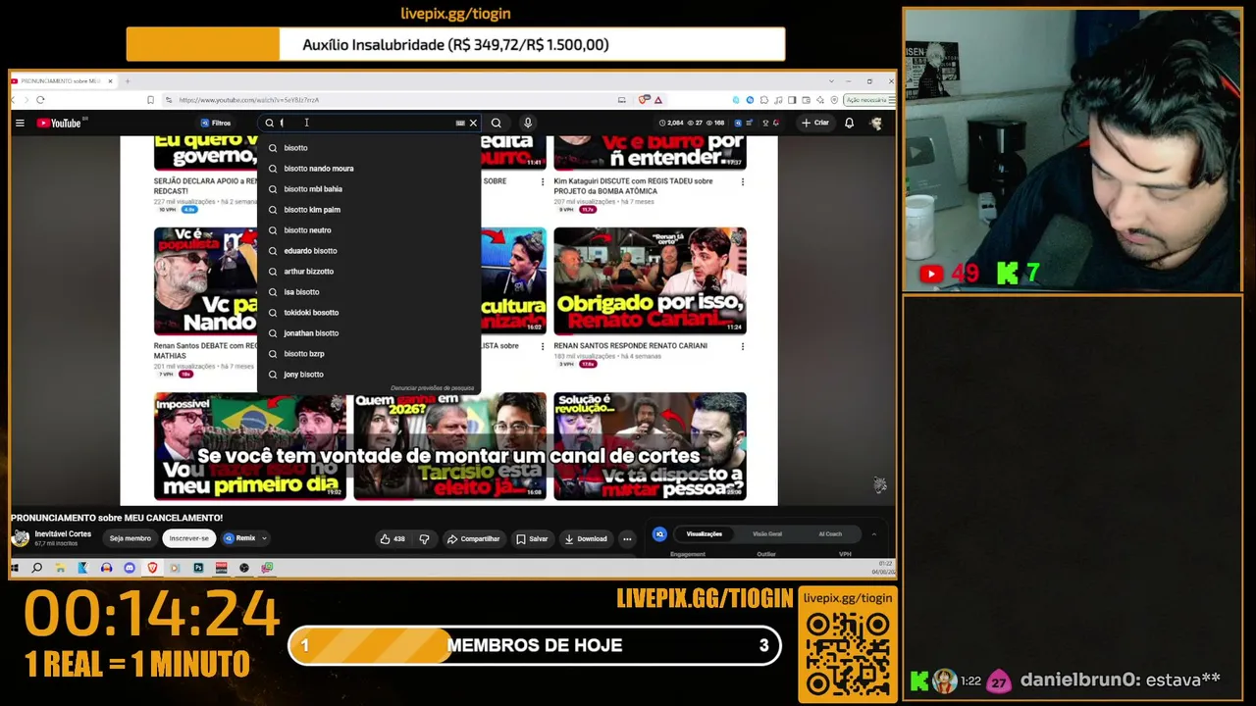1256x706 pixels.
Task: Choose the 'isa bisotto' suggestion
Action: (368, 292)
